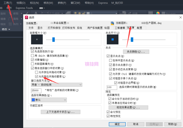The image size is (183, 128).
Task: Switch to the 三维建模 tab
Action: 120,28
